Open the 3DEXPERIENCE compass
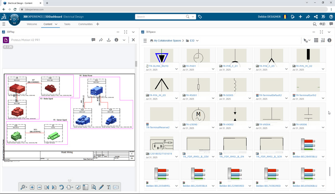The height and width of the screenshot is (194, 335). point(14,19)
